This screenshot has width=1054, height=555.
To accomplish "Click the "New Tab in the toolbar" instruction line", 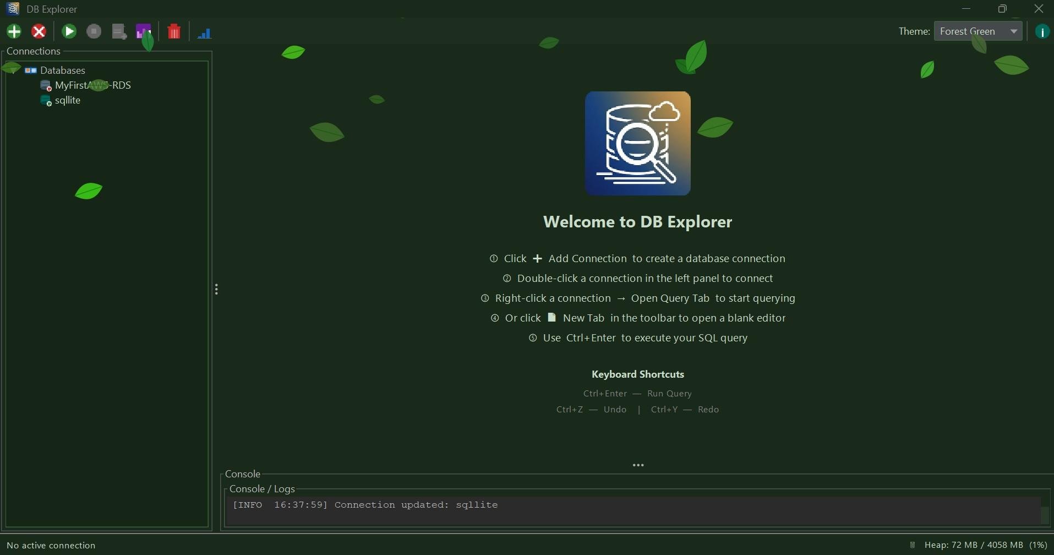I will click(638, 318).
